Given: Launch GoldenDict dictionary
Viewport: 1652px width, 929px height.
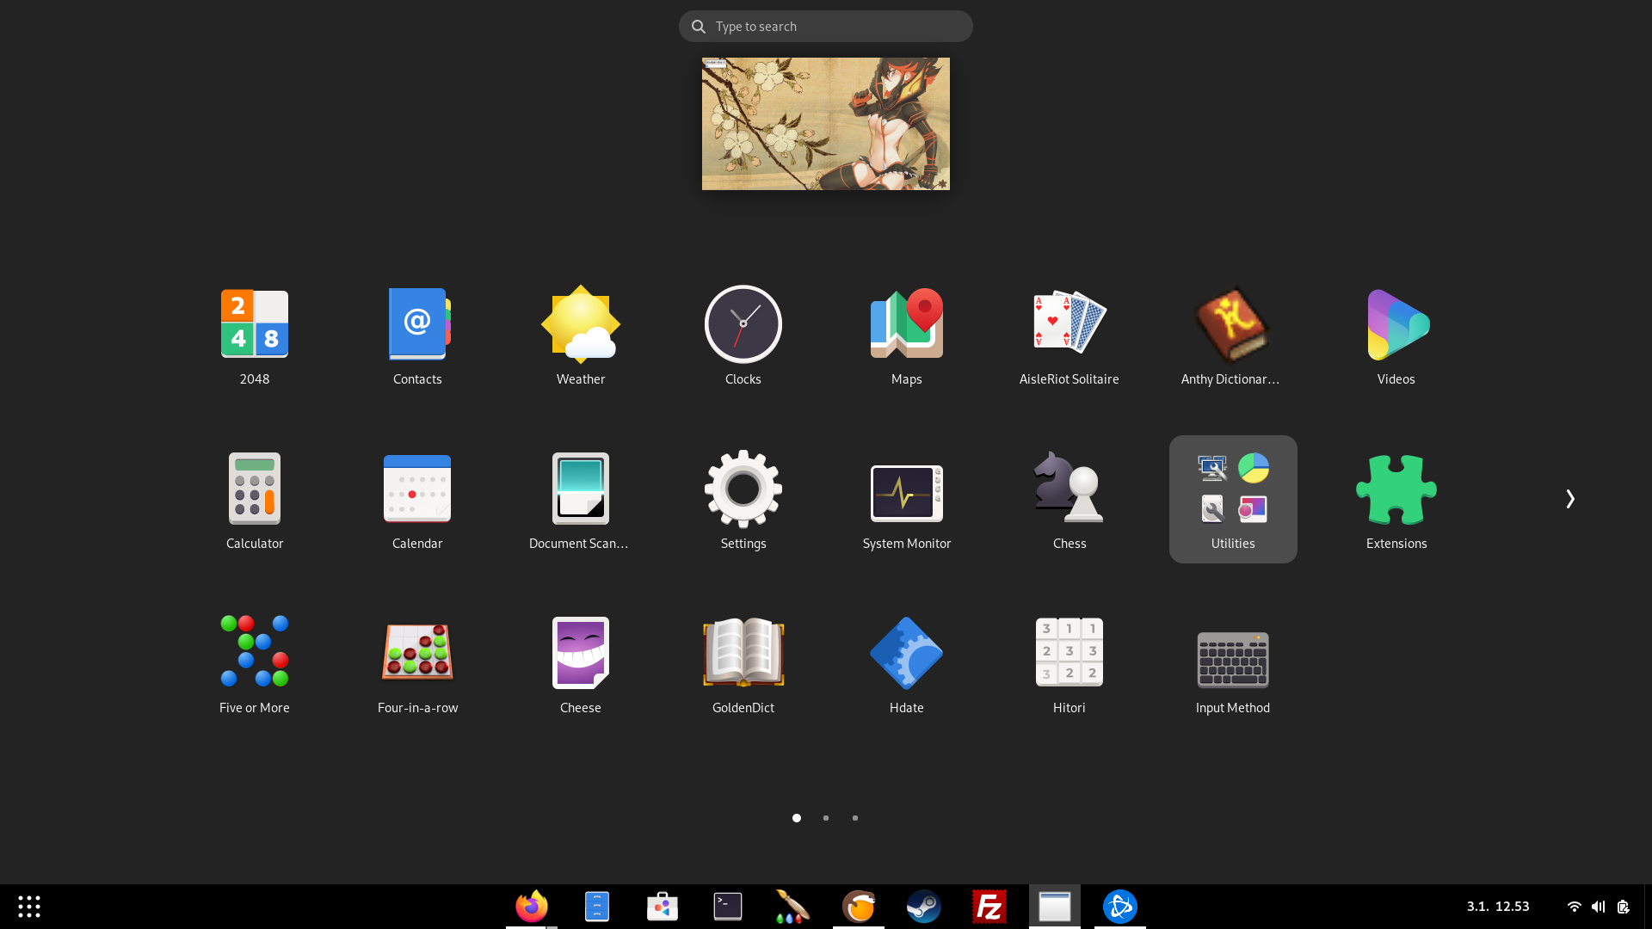Looking at the screenshot, I should point(743,654).
